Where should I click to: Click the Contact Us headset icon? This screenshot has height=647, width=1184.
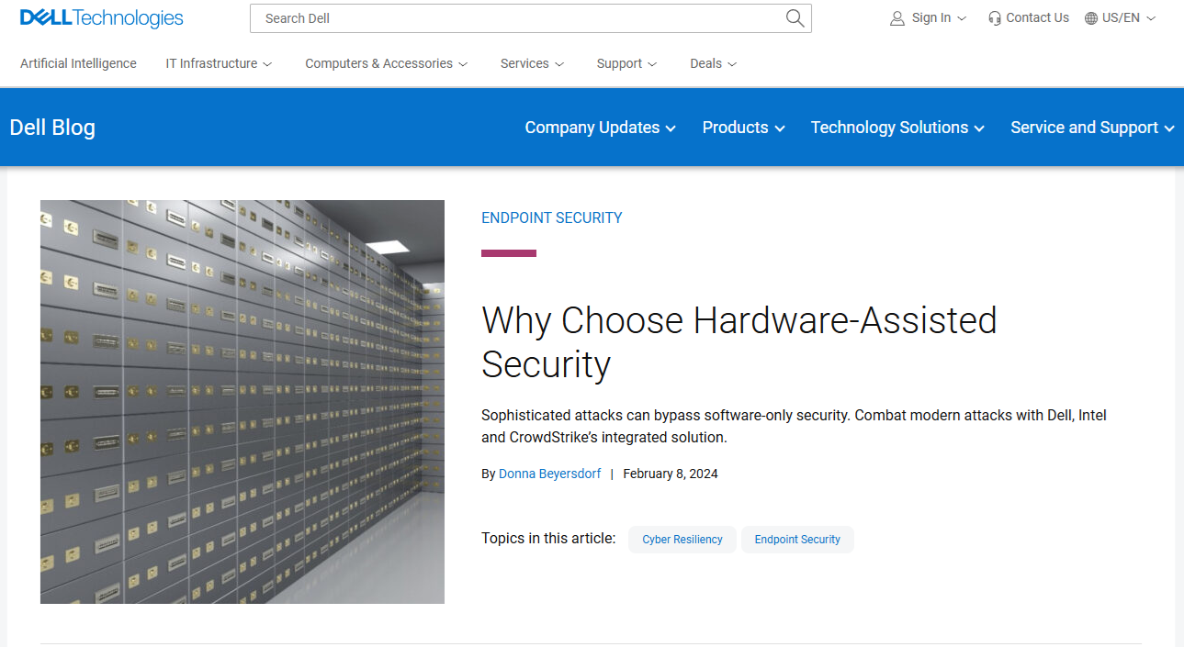coord(995,18)
